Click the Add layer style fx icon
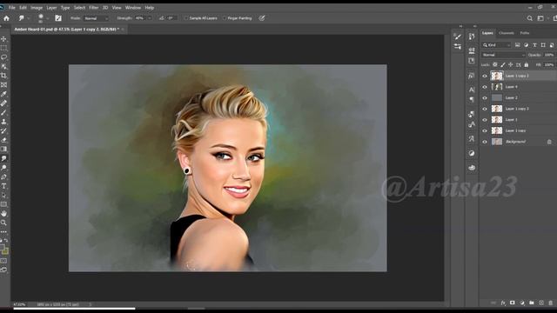 point(503,303)
